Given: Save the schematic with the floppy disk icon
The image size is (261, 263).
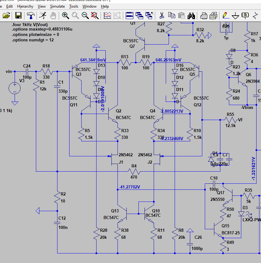Looking at the screenshot, I should point(18,15).
